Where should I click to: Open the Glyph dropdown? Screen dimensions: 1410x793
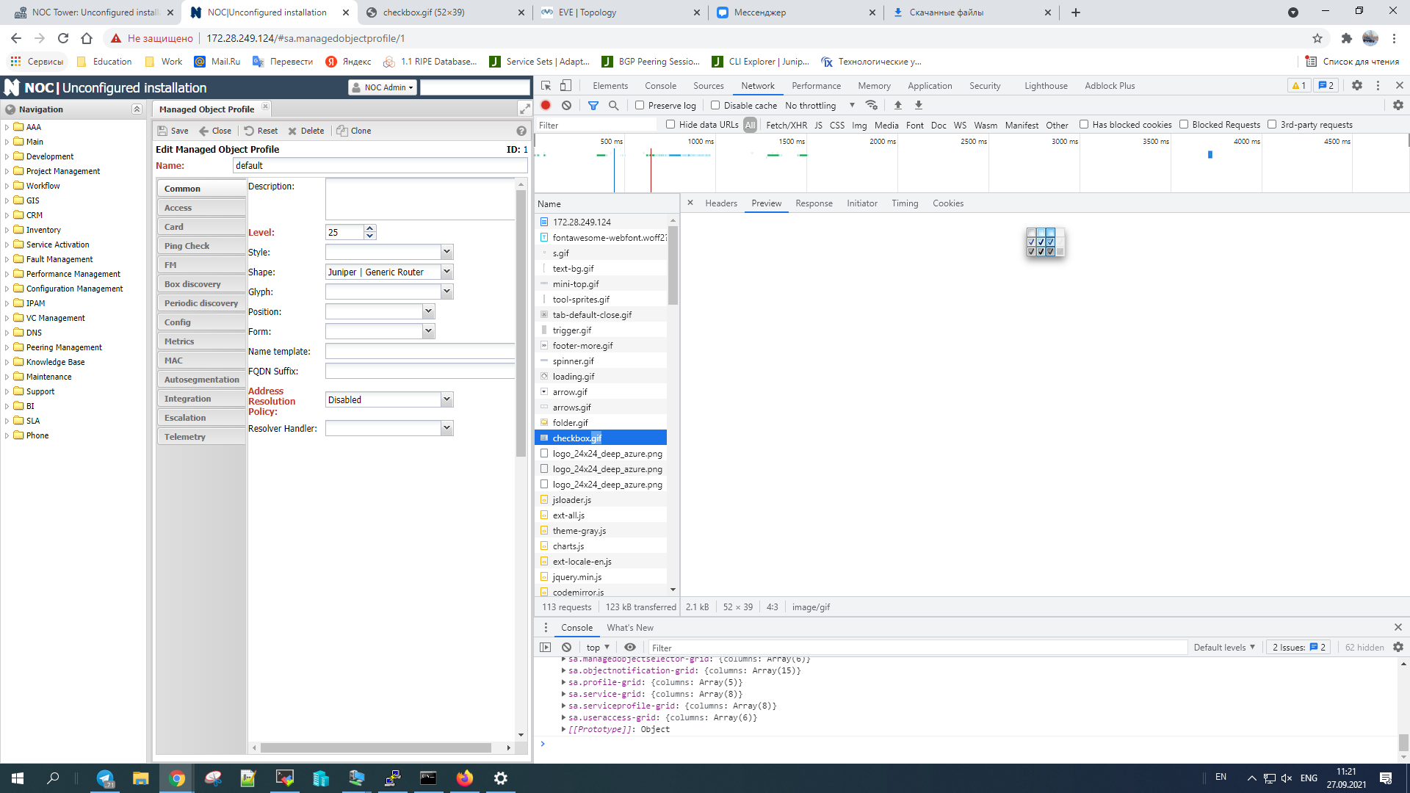coord(446,292)
